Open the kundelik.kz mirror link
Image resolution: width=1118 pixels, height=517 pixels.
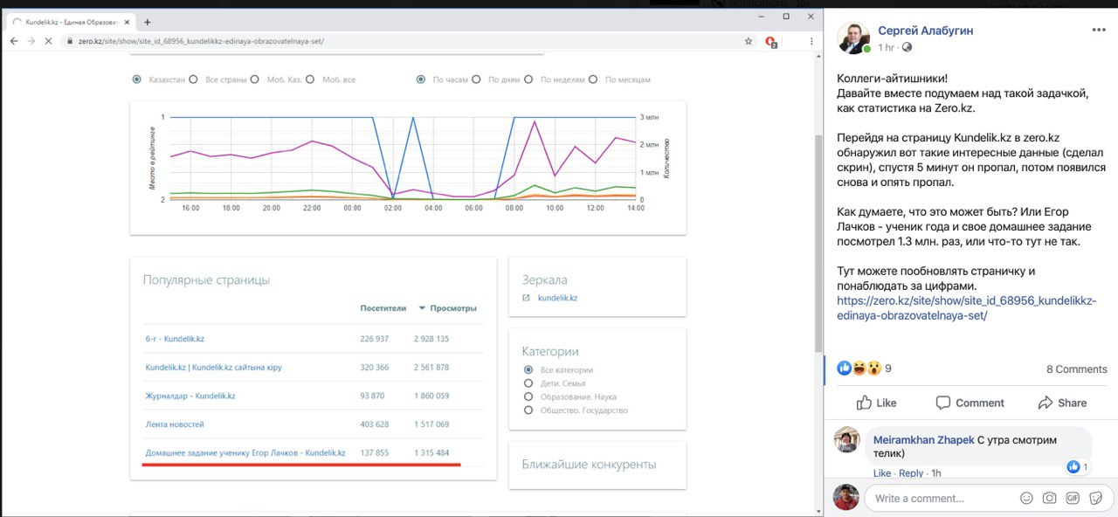[557, 298]
